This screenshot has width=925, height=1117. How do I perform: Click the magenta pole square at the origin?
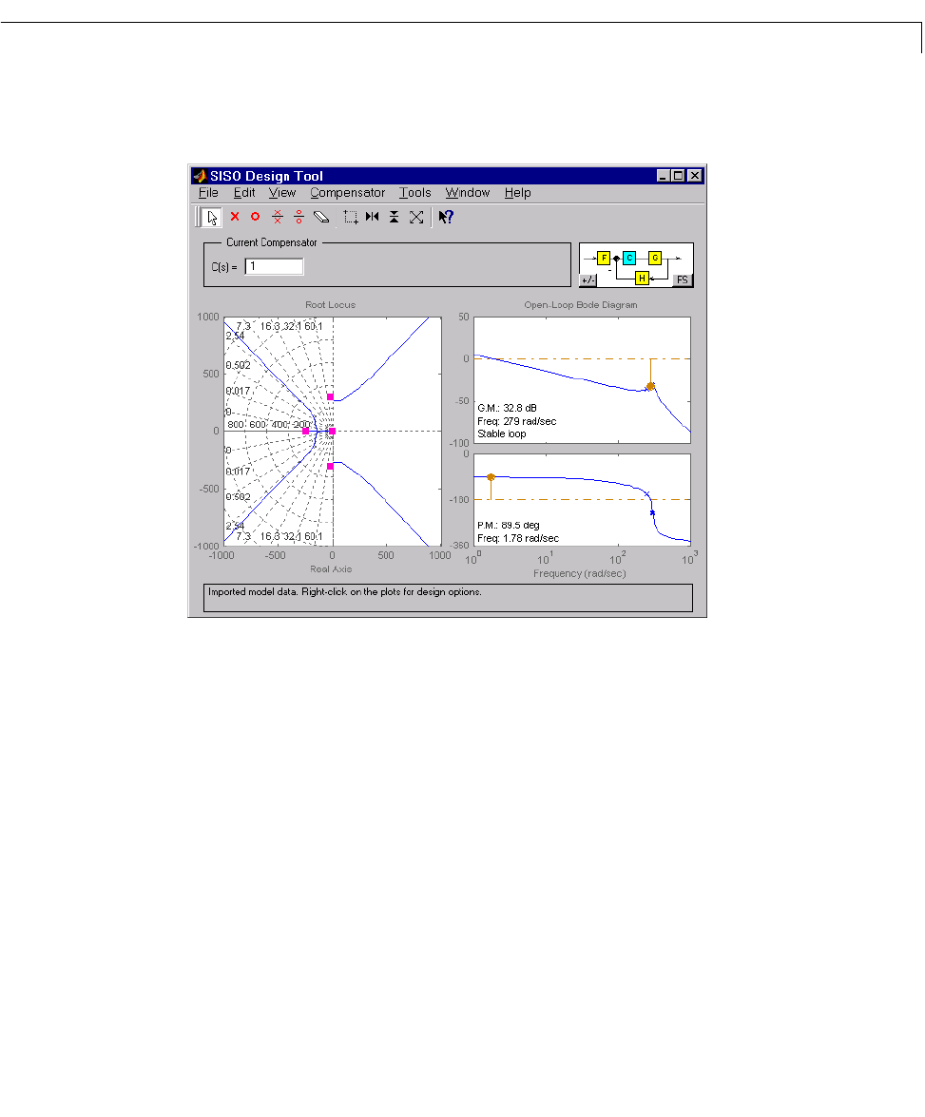coord(332,431)
